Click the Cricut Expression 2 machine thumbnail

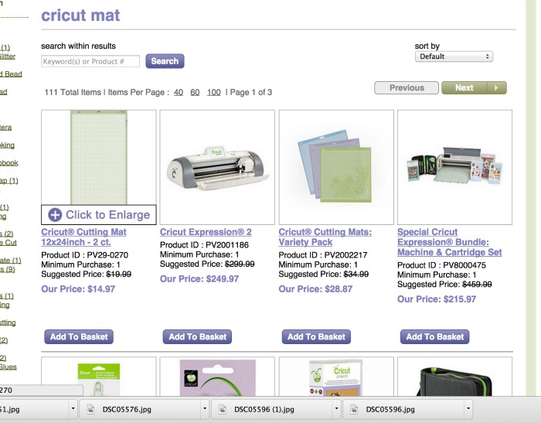[217, 166]
